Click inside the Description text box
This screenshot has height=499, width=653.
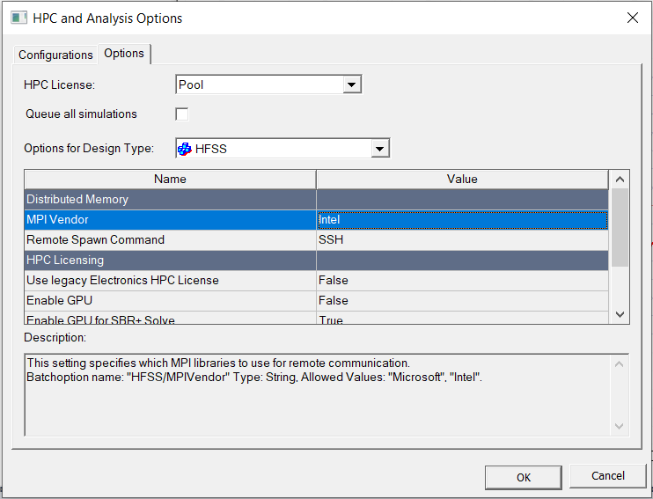tap(319, 394)
